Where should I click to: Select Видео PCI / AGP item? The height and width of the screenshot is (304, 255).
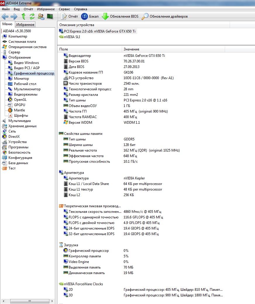(27, 68)
